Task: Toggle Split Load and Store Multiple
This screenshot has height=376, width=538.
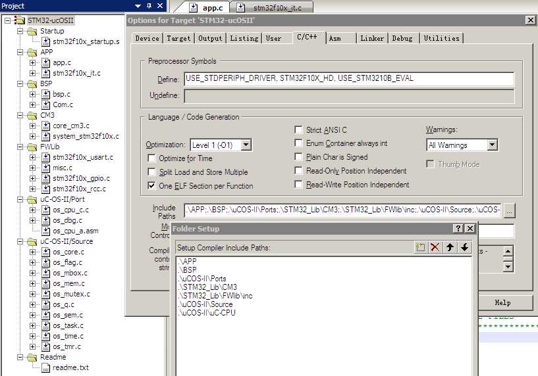Action: point(151,172)
